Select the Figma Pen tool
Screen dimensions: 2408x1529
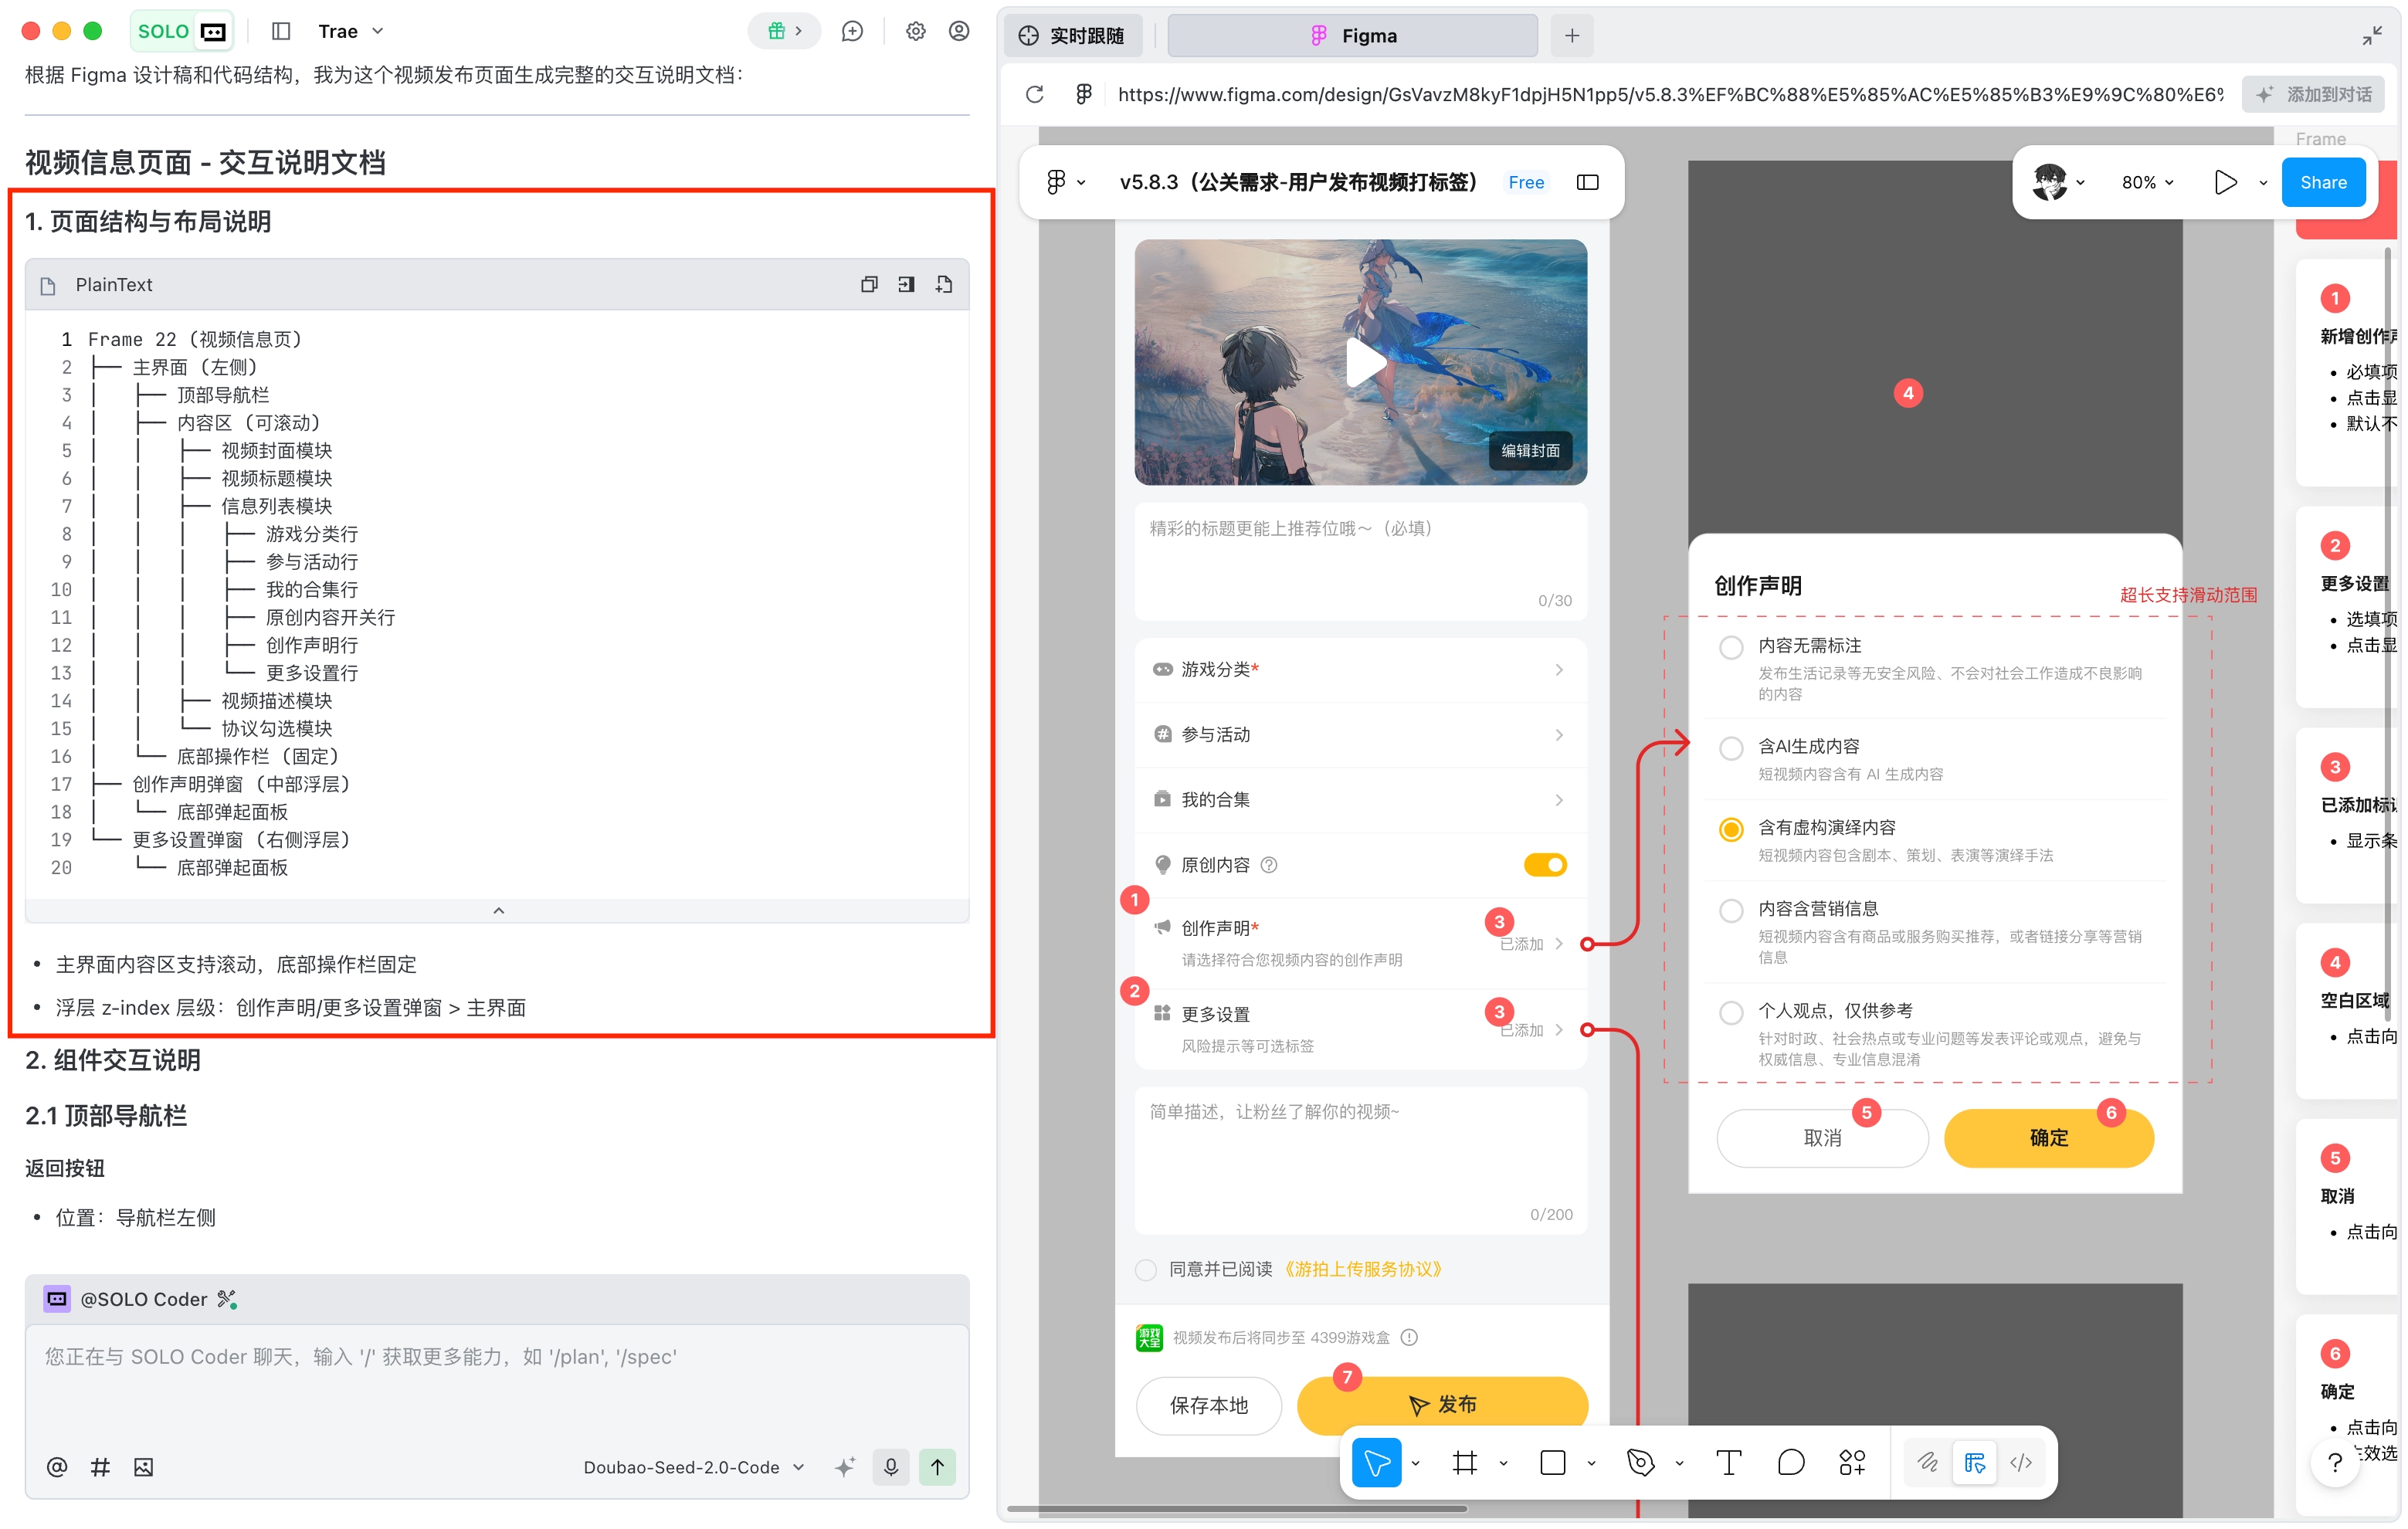point(1641,1463)
